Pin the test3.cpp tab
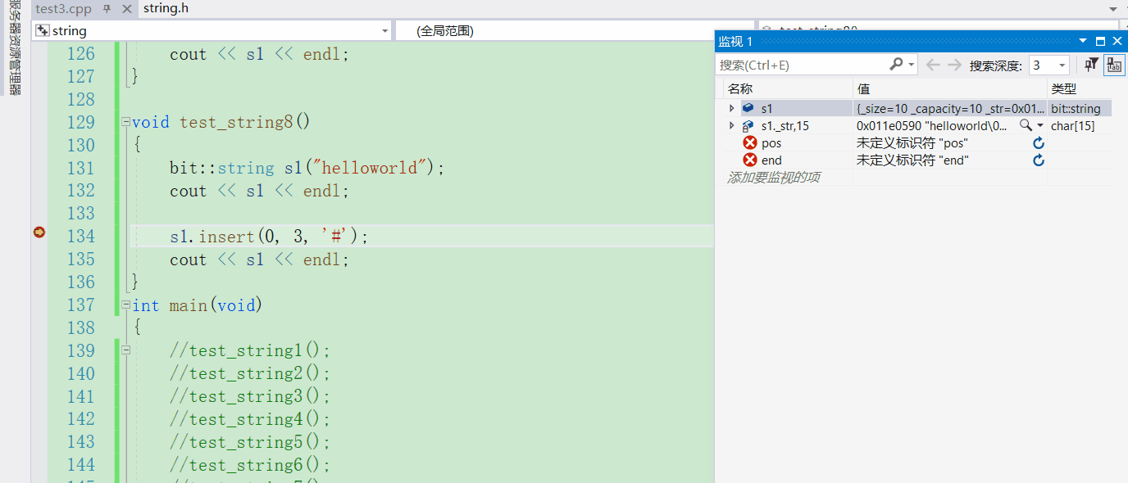The image size is (1128, 483). pyautogui.click(x=107, y=9)
